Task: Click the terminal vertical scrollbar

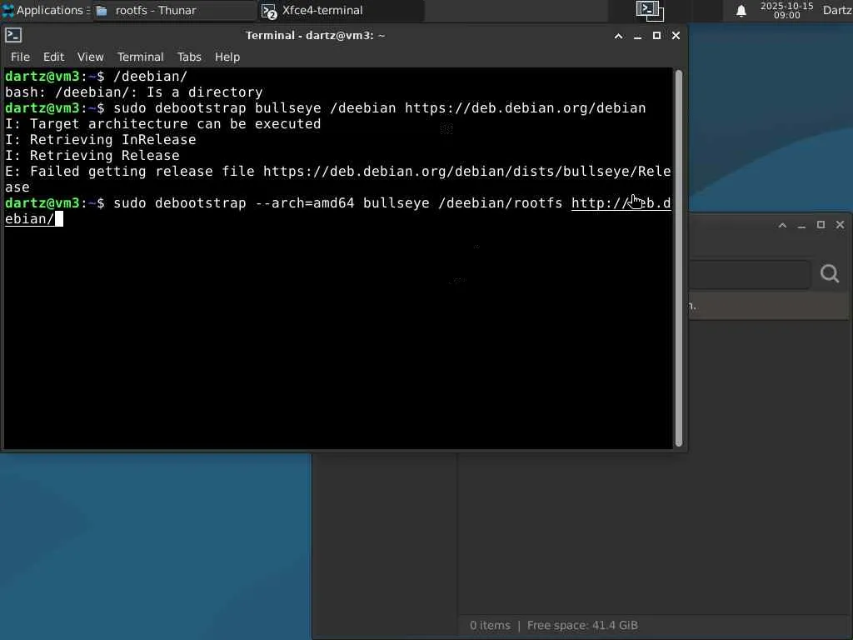Action: click(x=678, y=258)
